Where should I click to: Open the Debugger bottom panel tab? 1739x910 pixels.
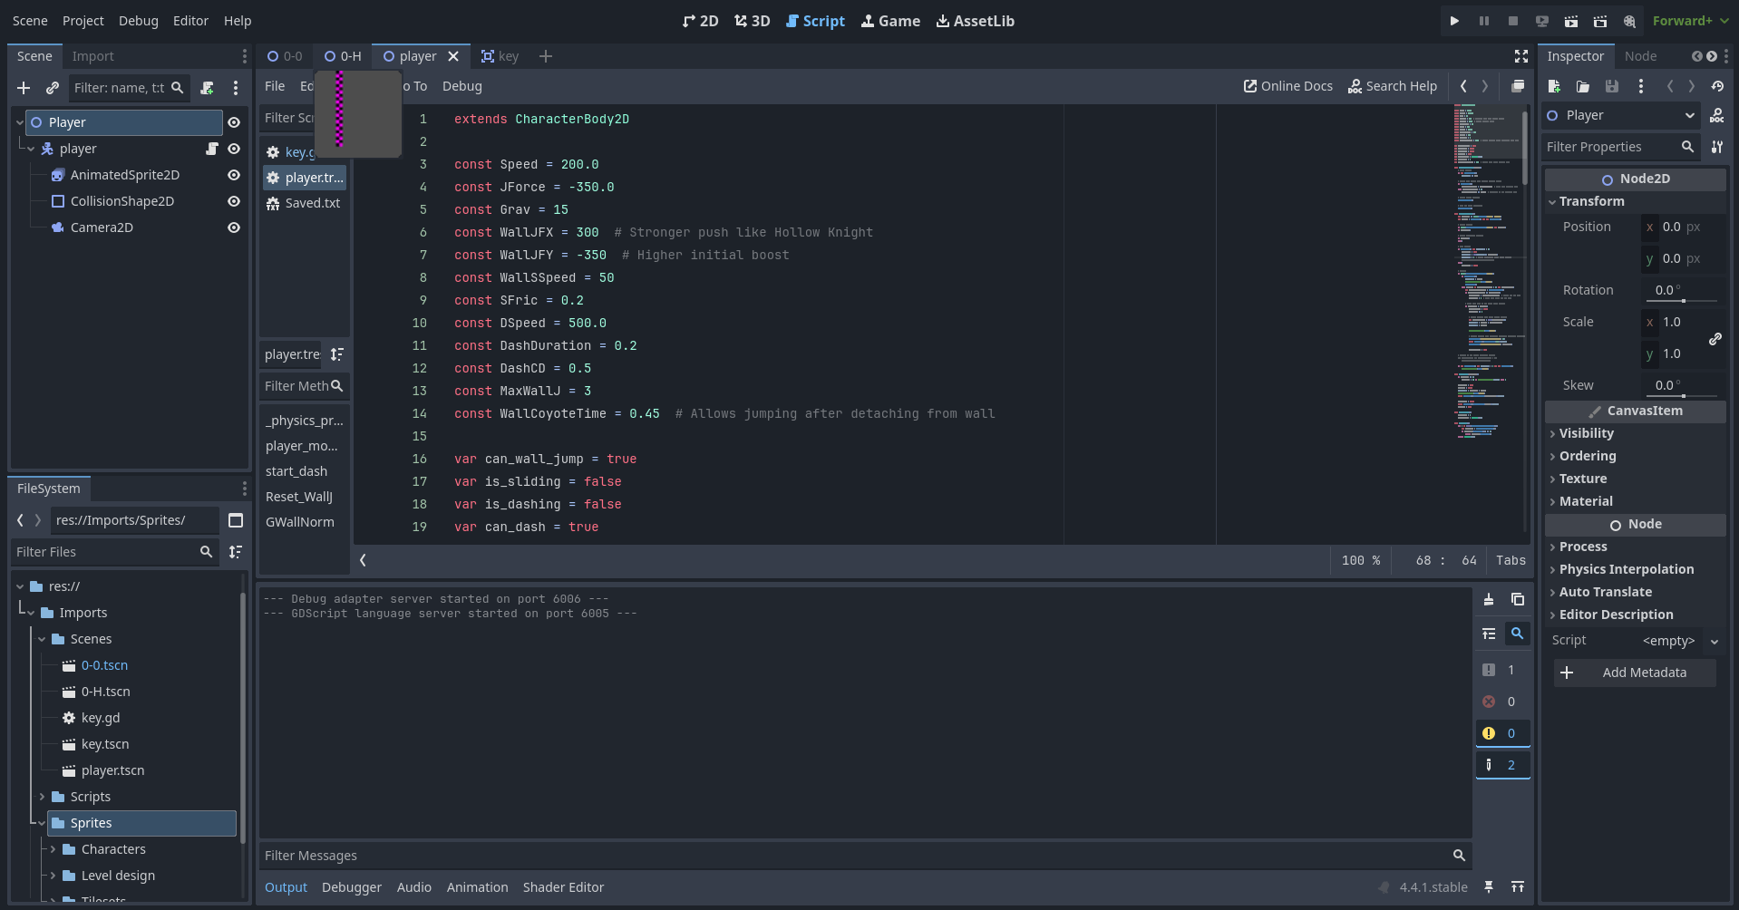click(351, 887)
